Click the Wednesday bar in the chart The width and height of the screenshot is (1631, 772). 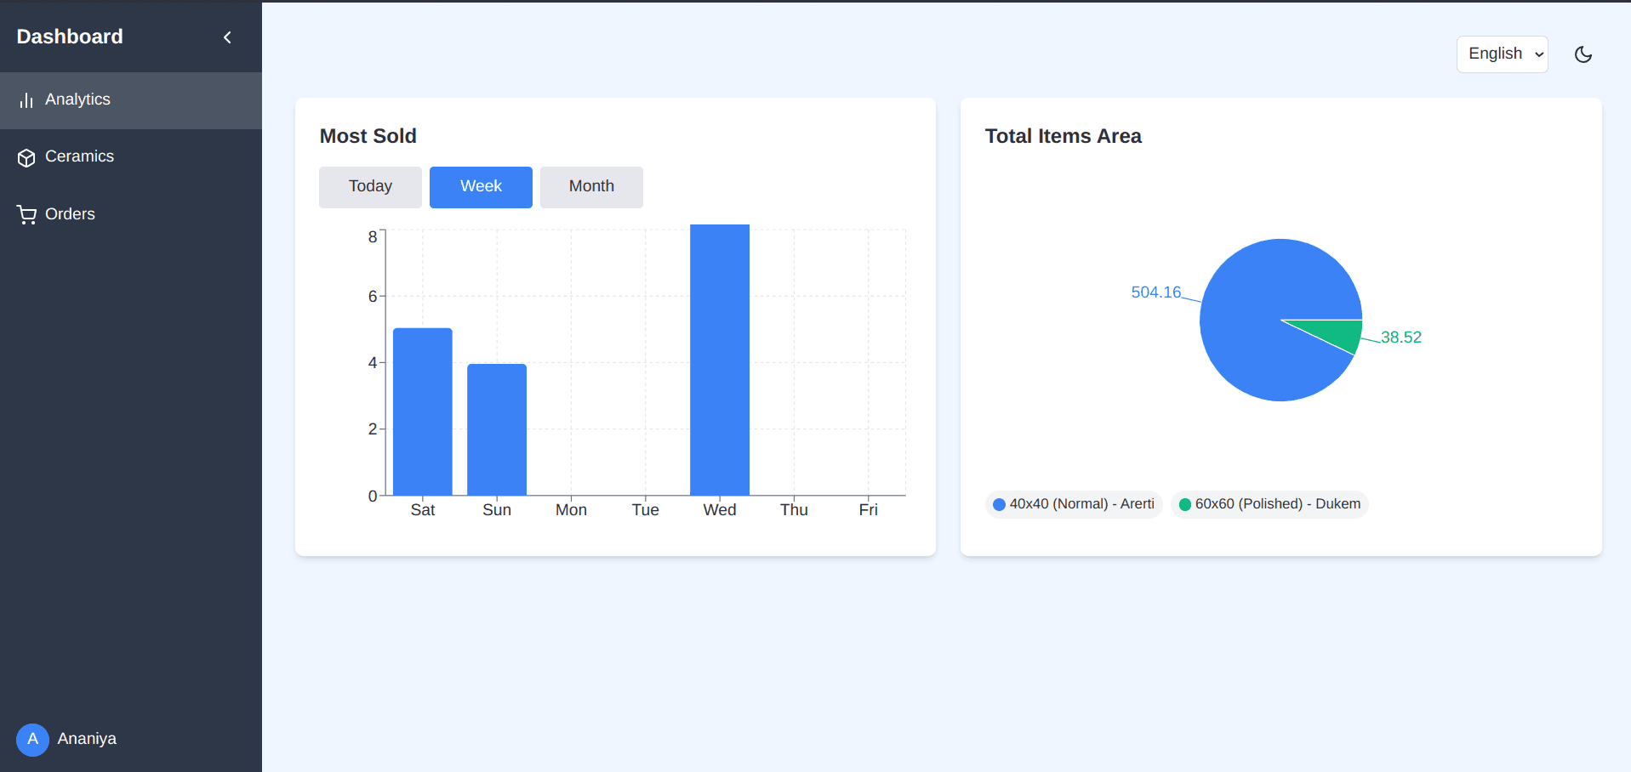coord(720,360)
